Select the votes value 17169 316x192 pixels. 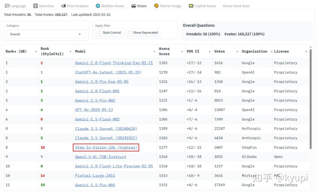point(219,185)
